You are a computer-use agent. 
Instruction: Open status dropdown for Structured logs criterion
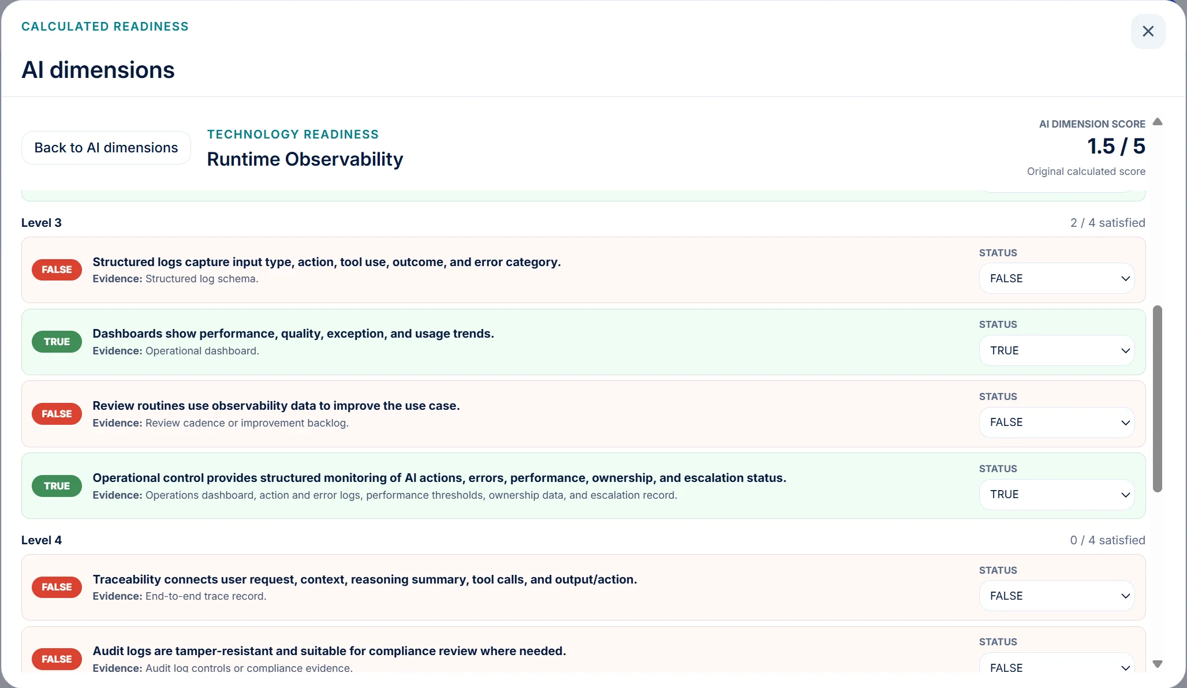[1057, 278]
